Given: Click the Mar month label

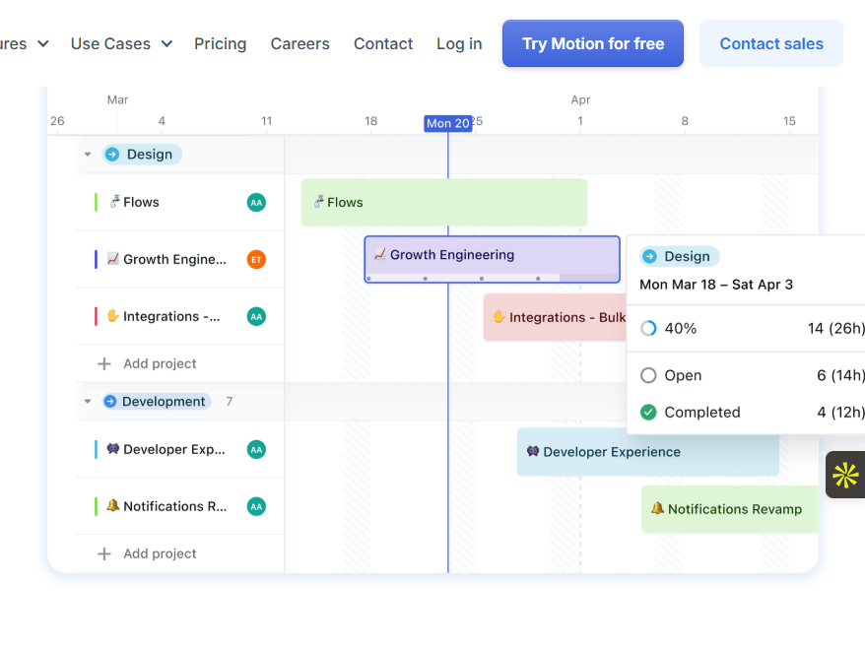Looking at the screenshot, I should point(117,99).
